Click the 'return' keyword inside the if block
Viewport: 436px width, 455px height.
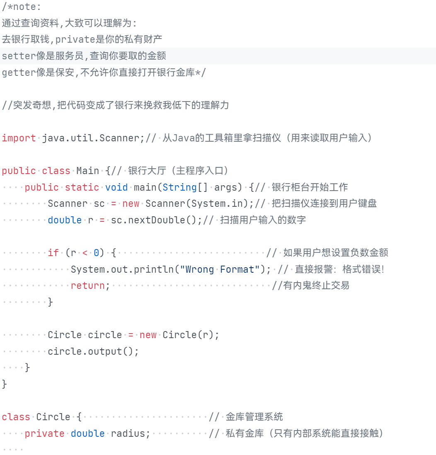pos(88,286)
